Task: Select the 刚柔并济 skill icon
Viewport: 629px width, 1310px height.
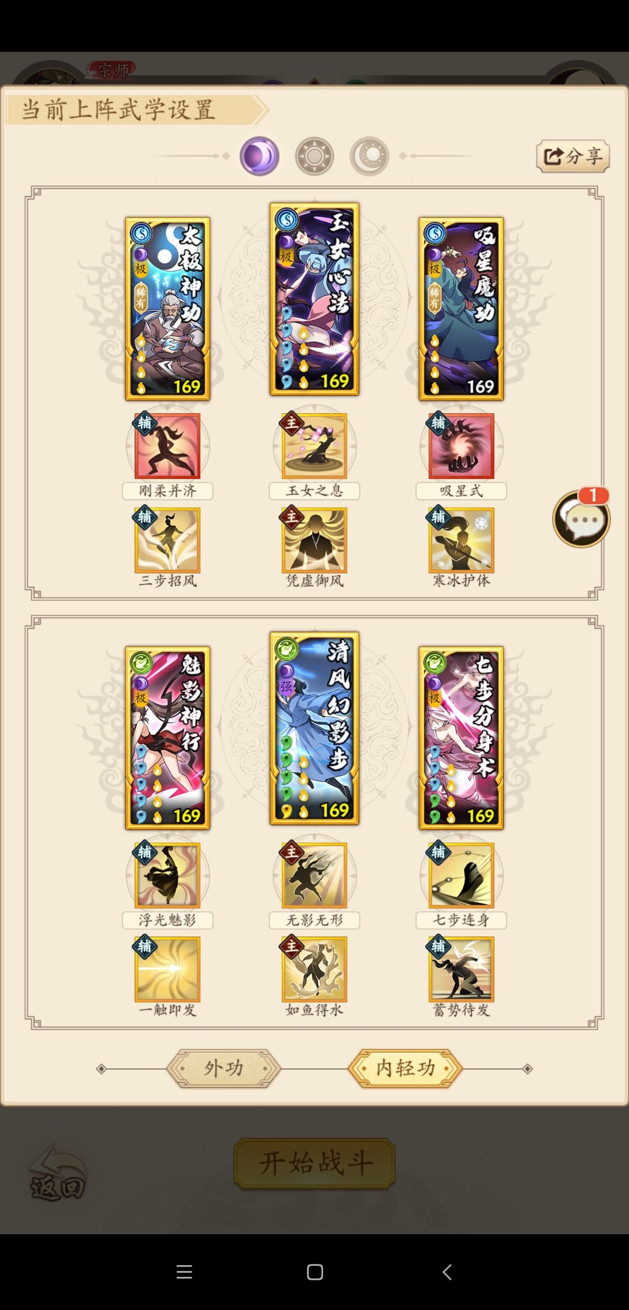Action: click(x=168, y=446)
